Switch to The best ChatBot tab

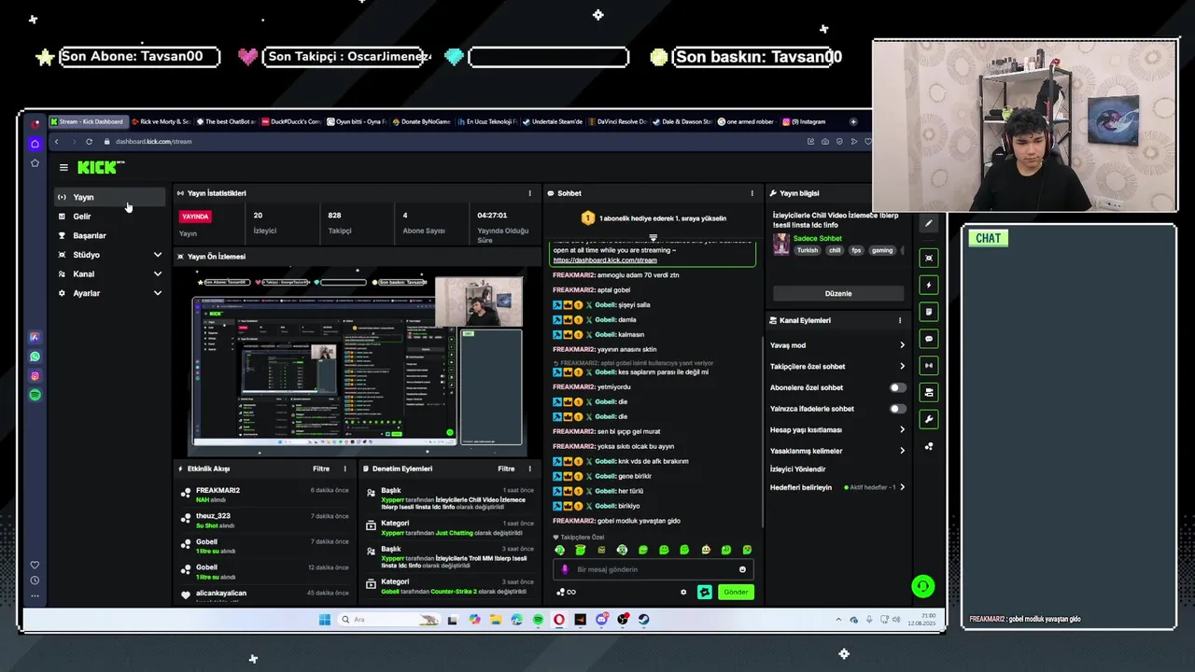(225, 121)
